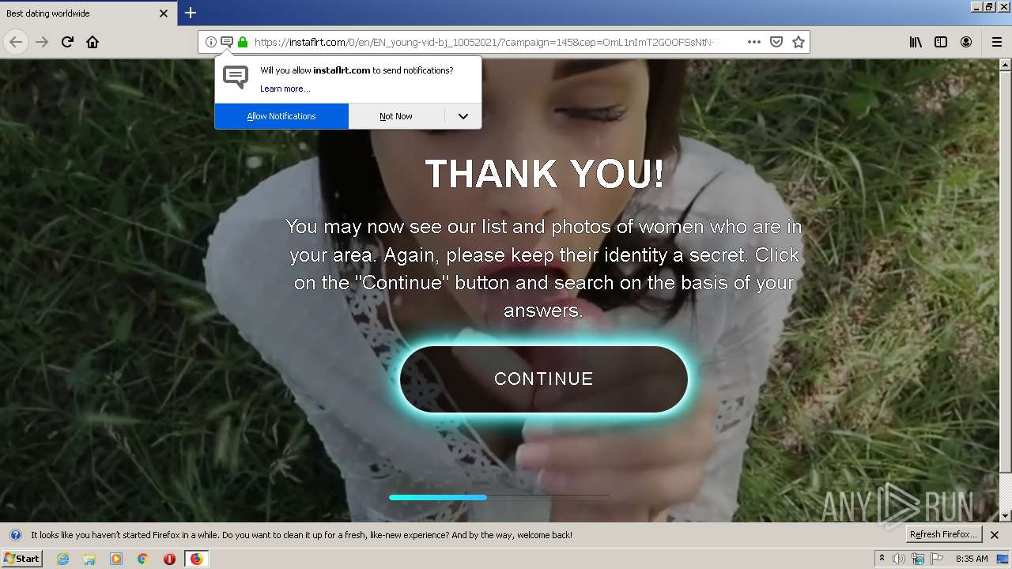Dismiss the Firefox refresh info bar
The width and height of the screenshot is (1012, 569).
995,535
